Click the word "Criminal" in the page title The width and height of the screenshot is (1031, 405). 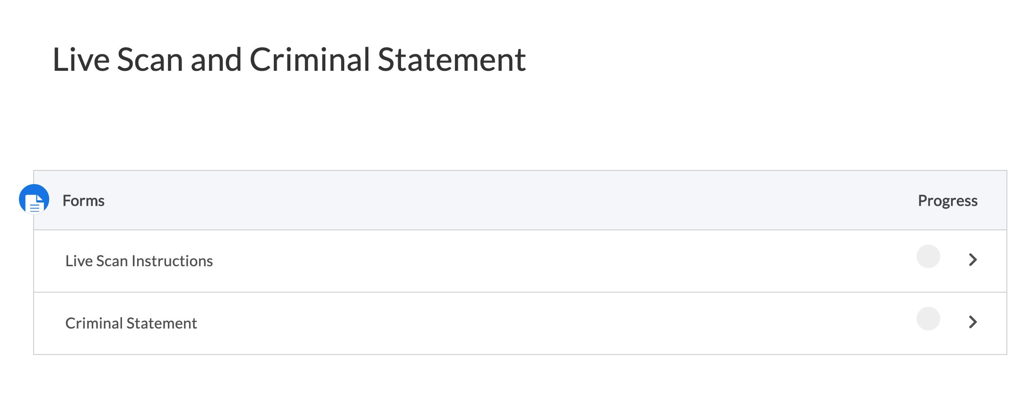310,60
